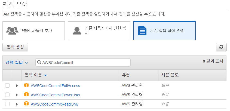Click the 권한 부여 heading
The image size is (230, 111).
tap(15, 4)
